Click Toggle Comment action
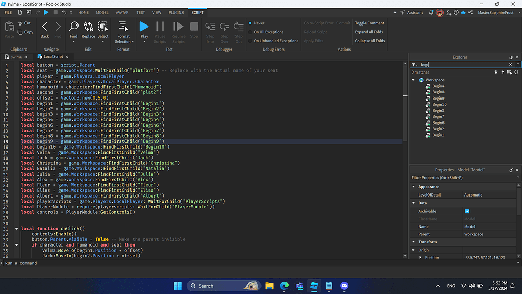The height and width of the screenshot is (294, 522). point(370,23)
